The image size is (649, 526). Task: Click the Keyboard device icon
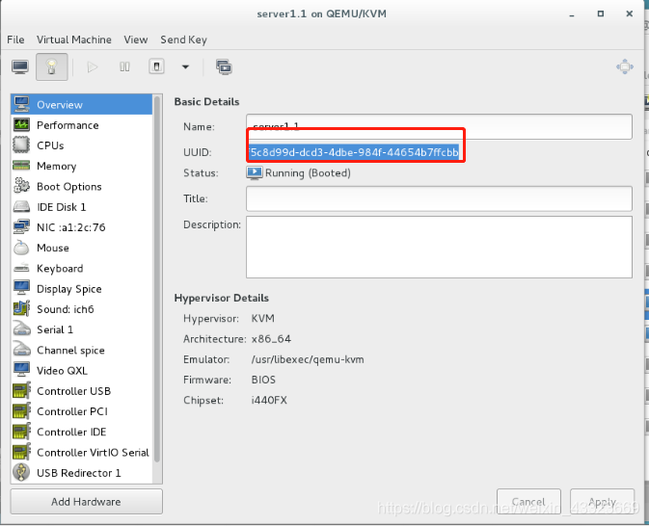coord(21,268)
